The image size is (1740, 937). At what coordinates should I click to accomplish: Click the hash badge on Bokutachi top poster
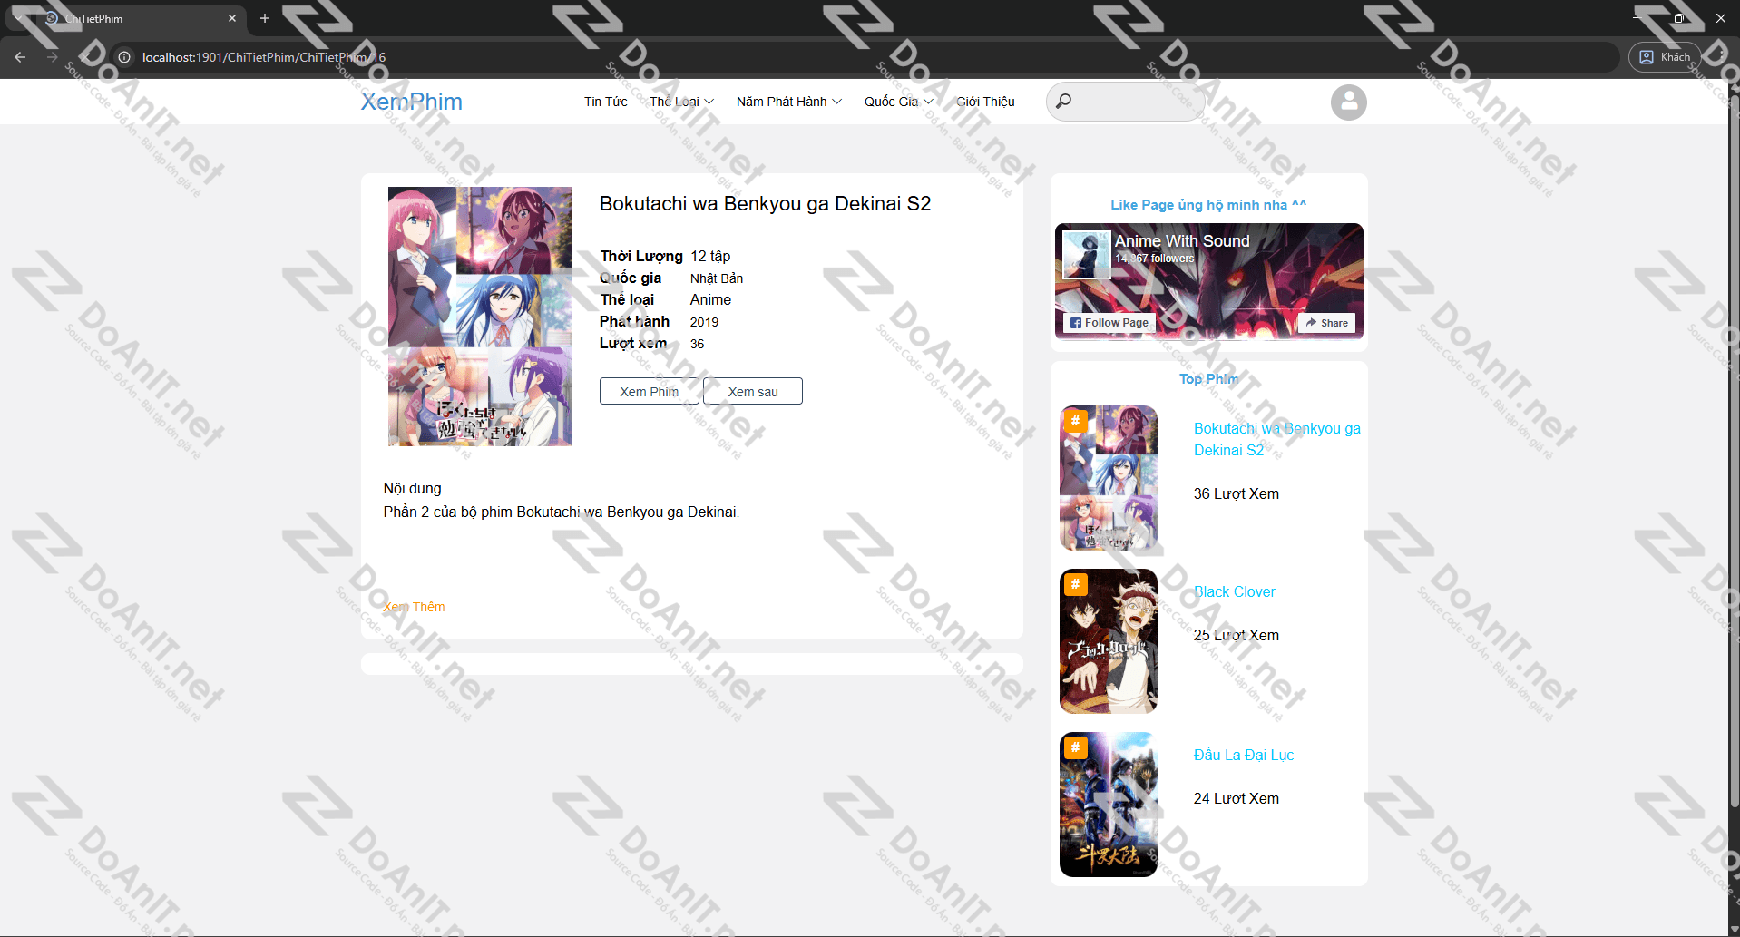coord(1075,420)
